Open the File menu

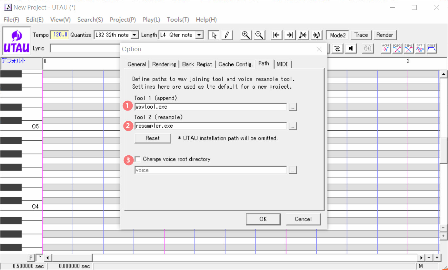(x=11, y=20)
